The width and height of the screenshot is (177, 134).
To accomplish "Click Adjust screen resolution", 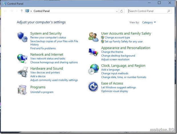I will point(115,59).
